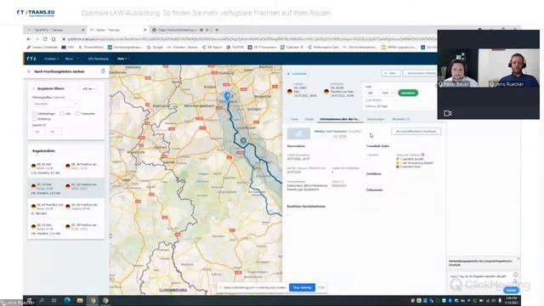Click the chat message input field
544x306 pixels.
[x=479, y=276]
